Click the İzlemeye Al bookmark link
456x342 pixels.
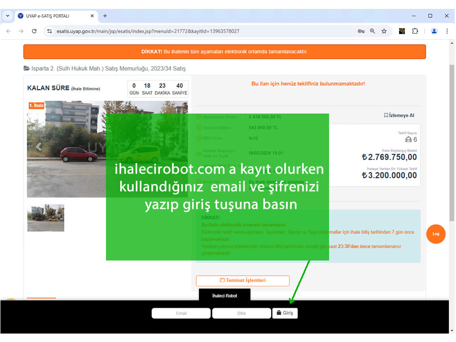[x=399, y=115]
